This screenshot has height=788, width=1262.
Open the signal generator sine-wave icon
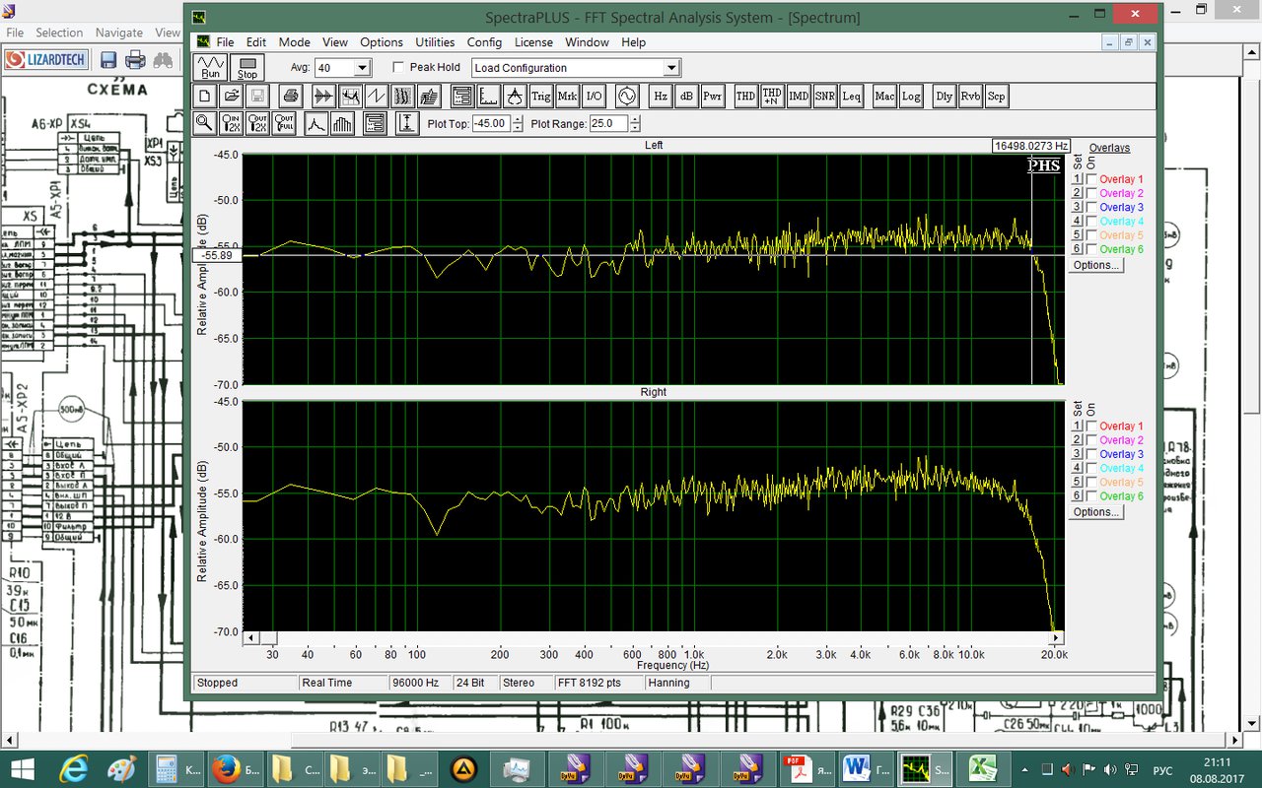point(626,97)
